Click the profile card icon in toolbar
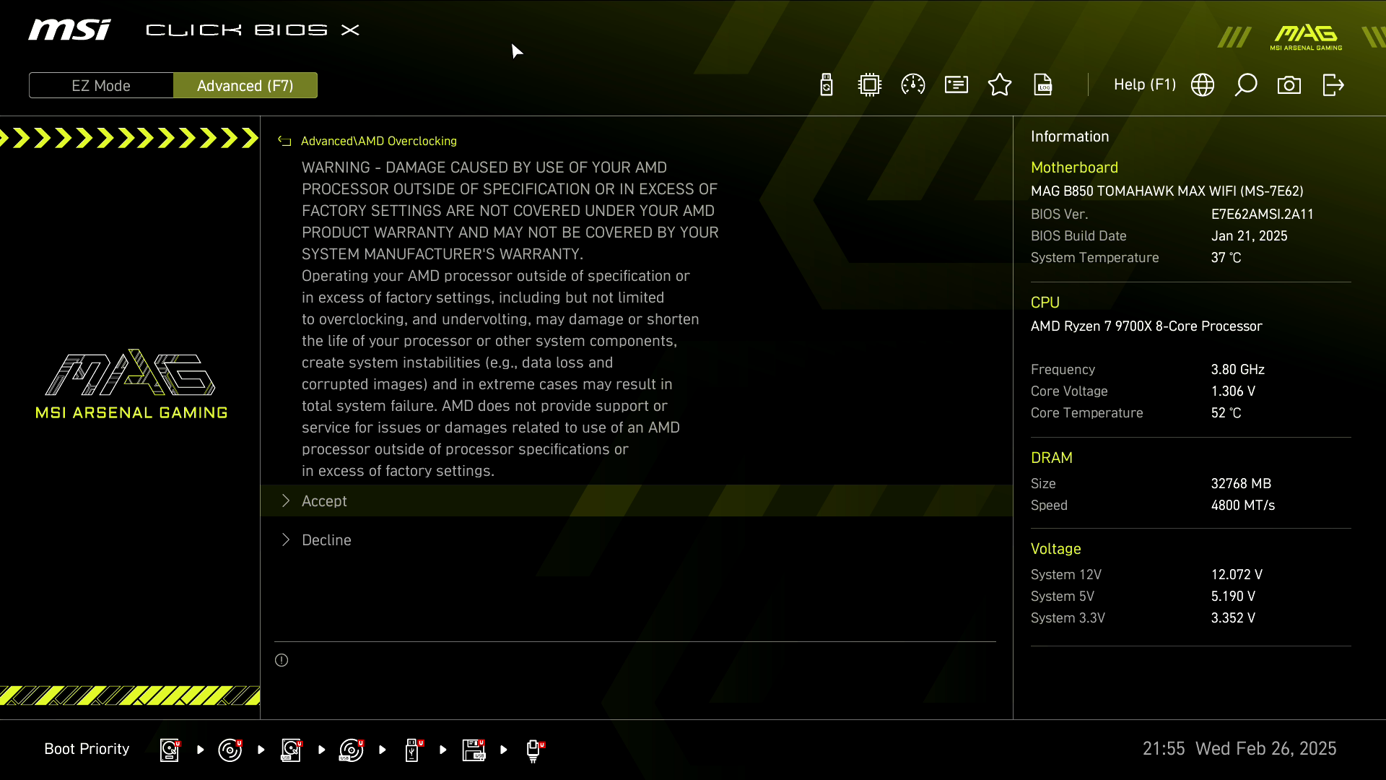This screenshot has width=1386, height=780. pos(956,85)
